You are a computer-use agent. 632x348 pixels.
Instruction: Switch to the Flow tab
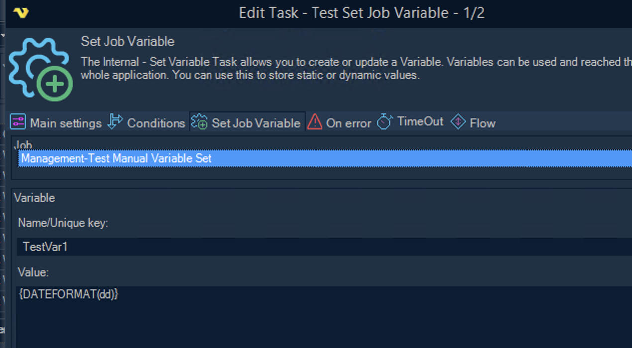482,123
